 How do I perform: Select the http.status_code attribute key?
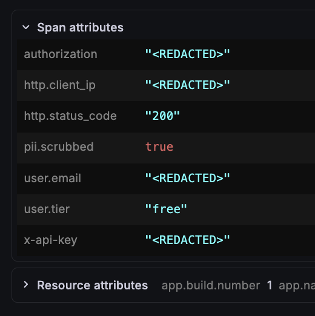pos(70,116)
